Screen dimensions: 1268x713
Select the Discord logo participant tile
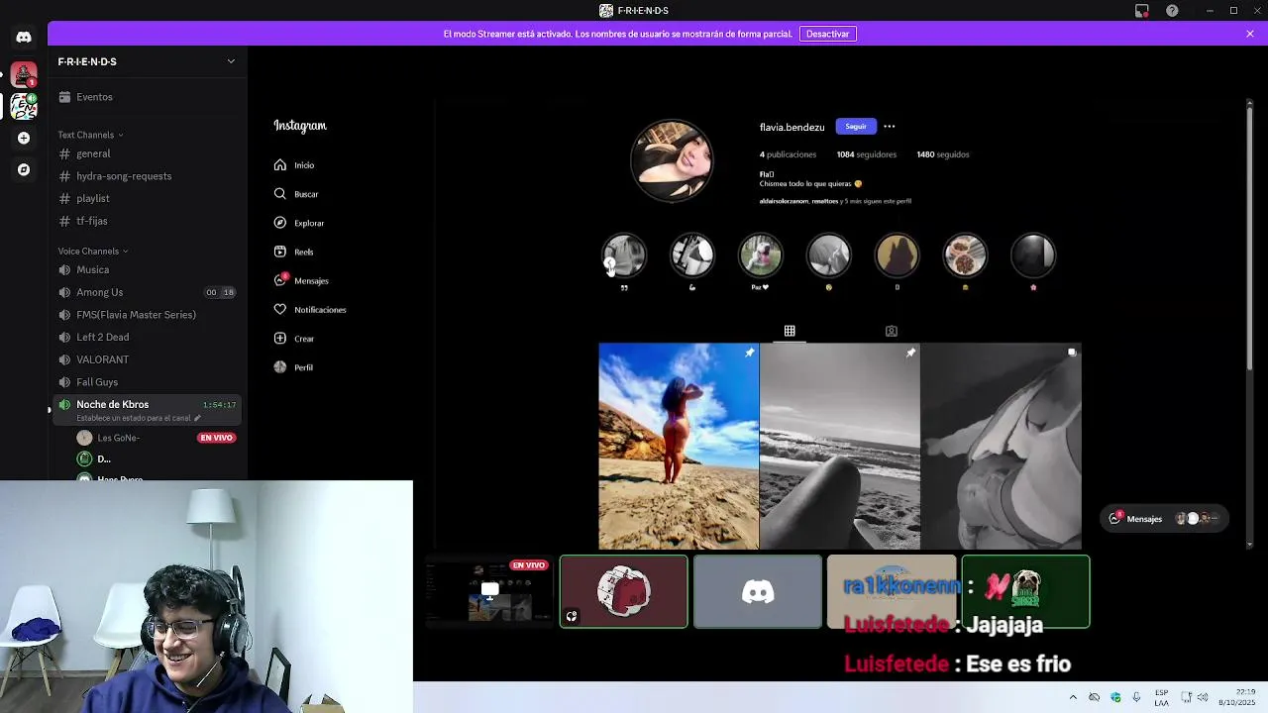coord(758,592)
